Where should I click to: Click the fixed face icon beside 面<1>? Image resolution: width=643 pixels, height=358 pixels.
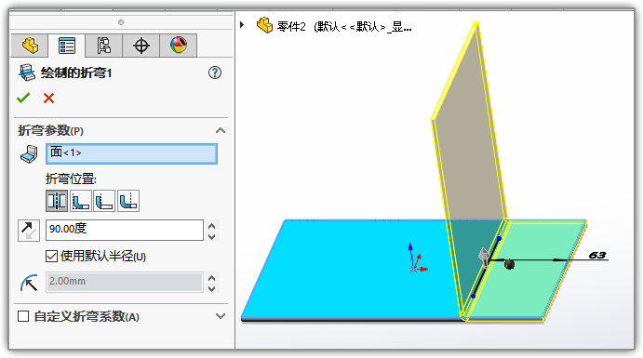pyautogui.click(x=29, y=154)
